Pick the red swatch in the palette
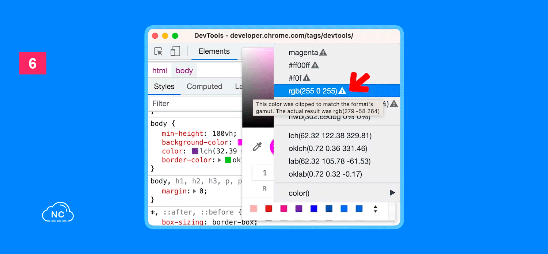 pos(269,209)
